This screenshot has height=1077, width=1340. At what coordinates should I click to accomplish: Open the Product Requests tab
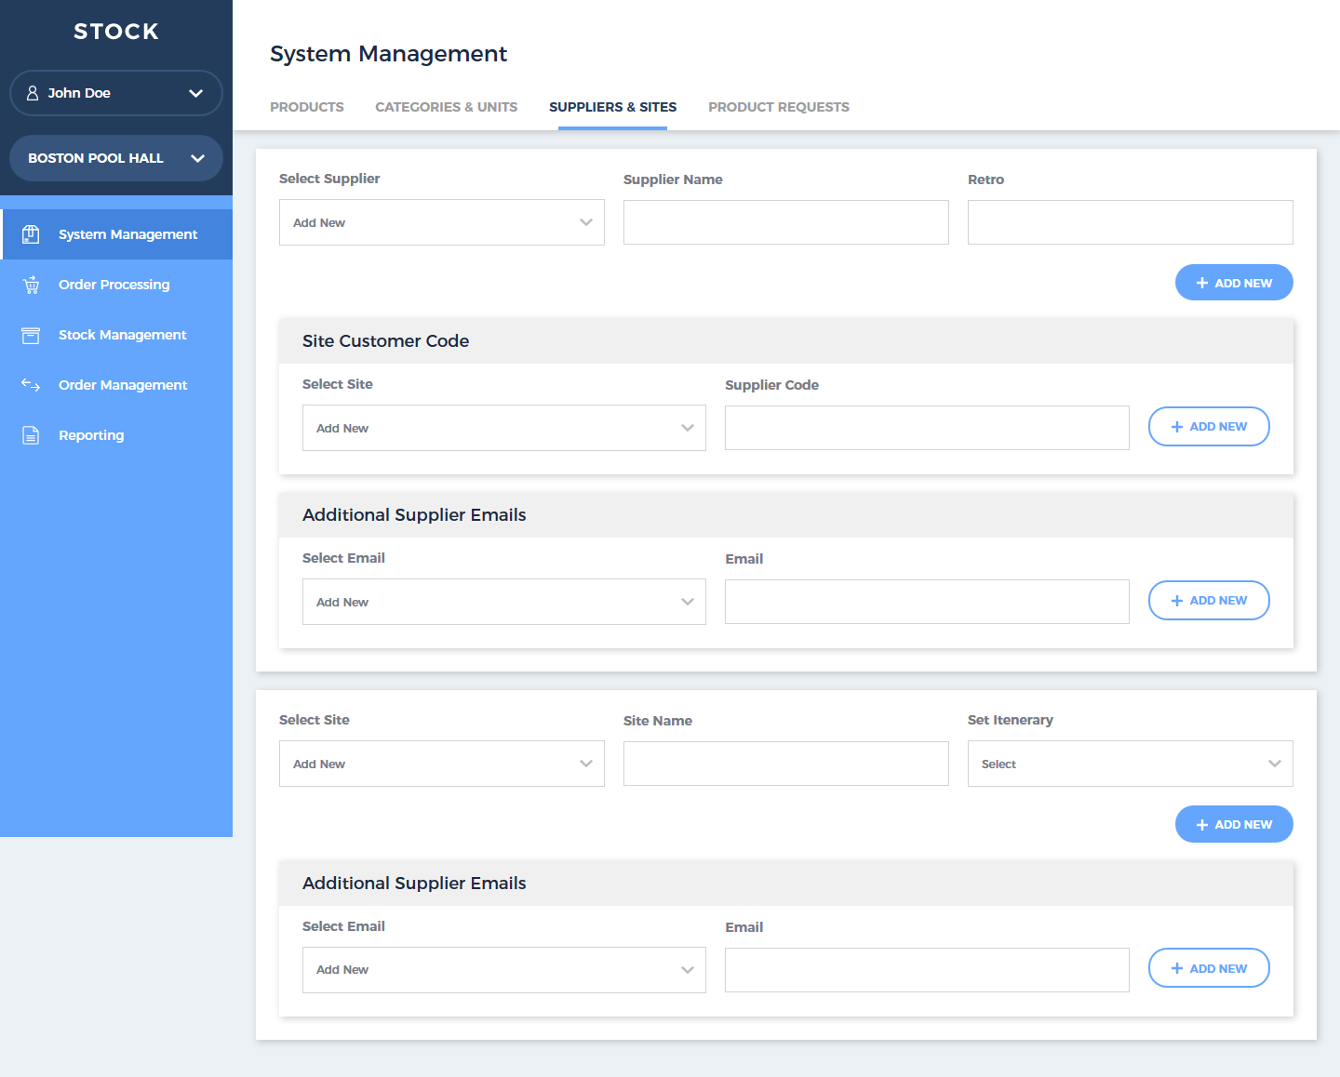pyautogui.click(x=778, y=107)
